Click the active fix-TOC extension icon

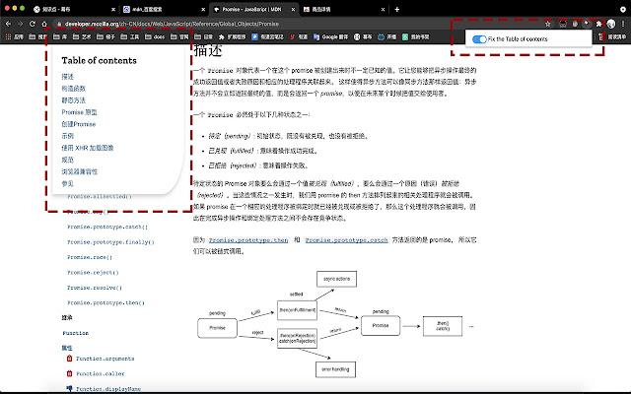587,24
